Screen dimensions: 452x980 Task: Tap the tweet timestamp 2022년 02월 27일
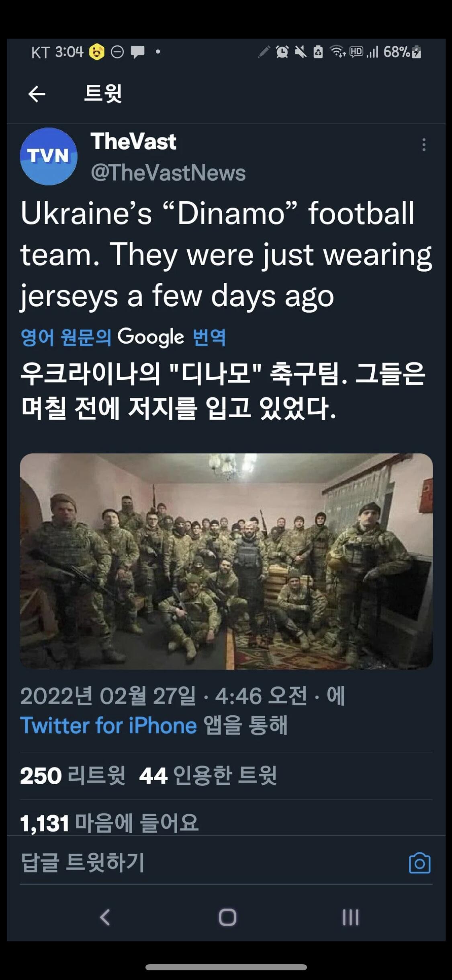[x=108, y=696]
